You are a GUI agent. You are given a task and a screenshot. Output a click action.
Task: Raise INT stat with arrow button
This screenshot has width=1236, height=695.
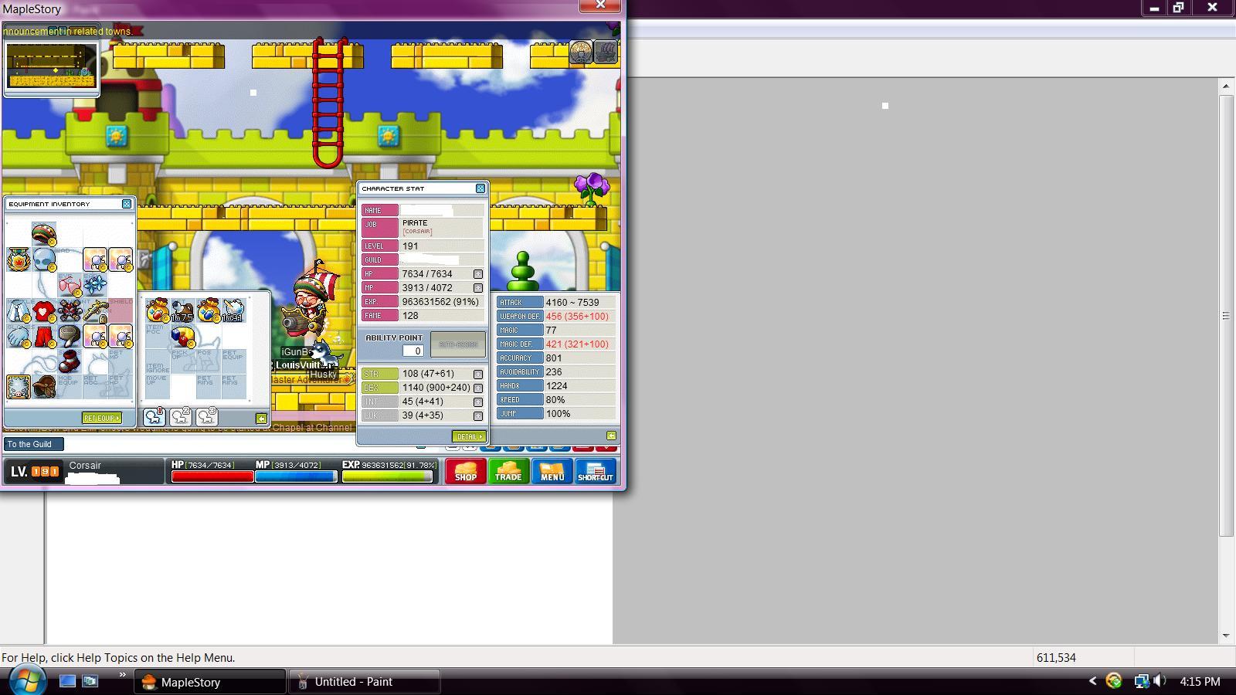point(478,402)
